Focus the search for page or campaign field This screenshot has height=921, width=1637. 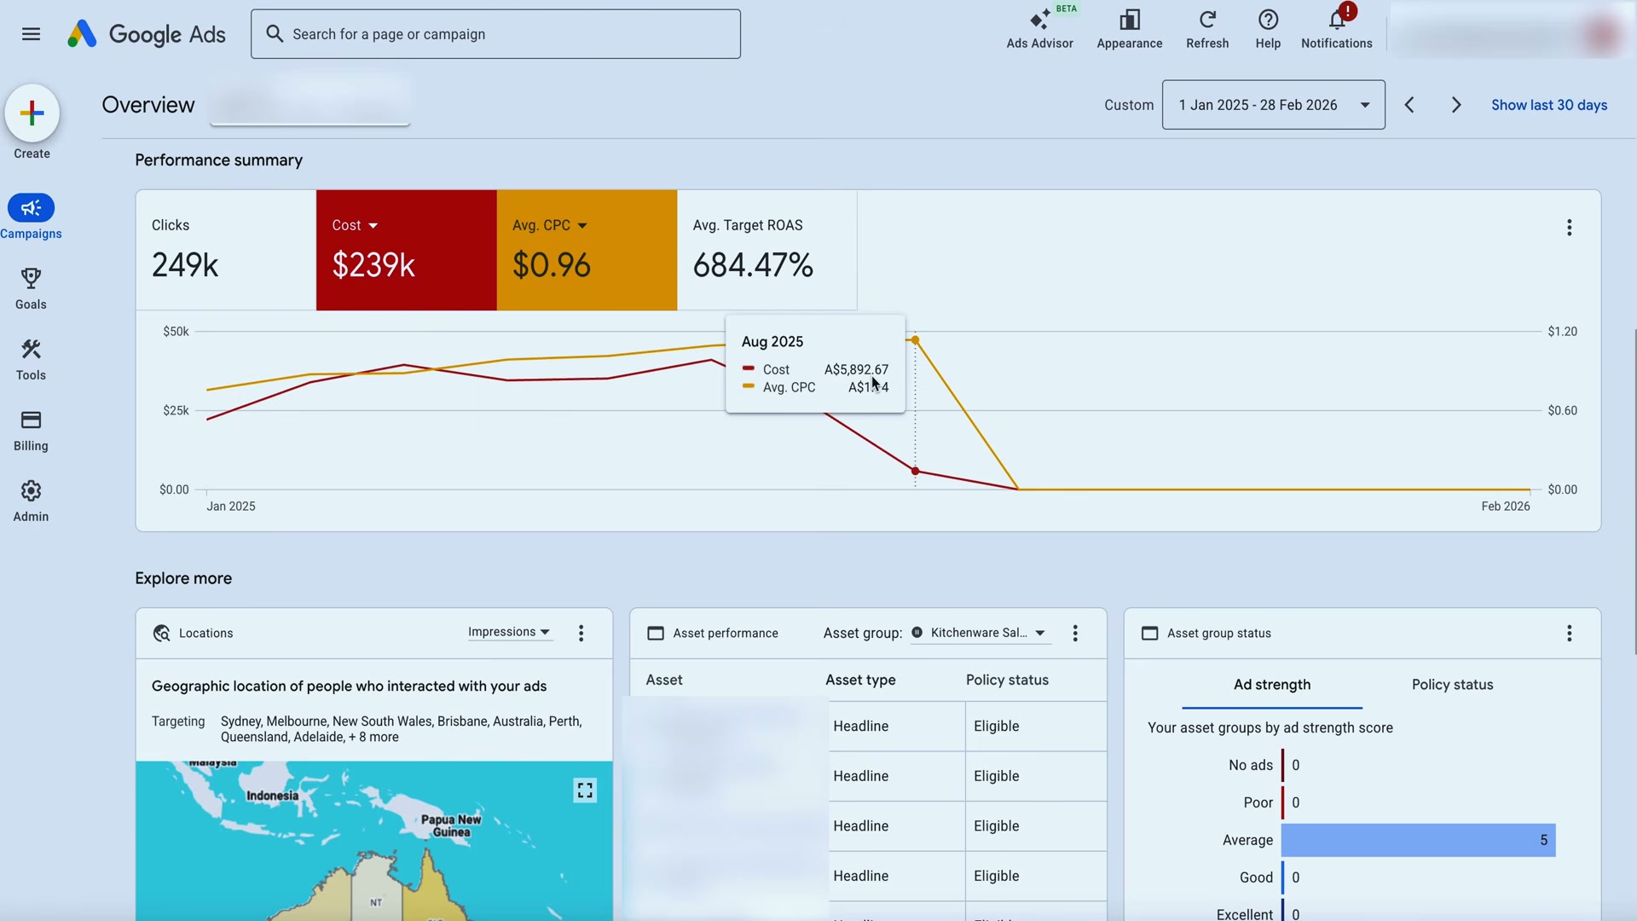pyautogui.click(x=495, y=34)
